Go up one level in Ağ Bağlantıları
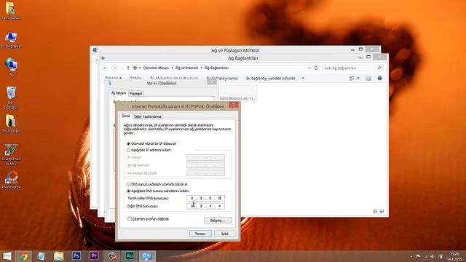The image size is (466, 262). [128, 68]
